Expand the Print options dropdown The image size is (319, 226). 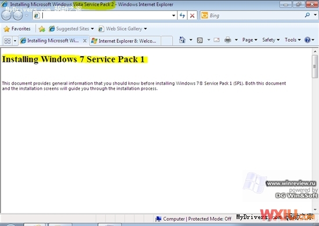click(236, 40)
